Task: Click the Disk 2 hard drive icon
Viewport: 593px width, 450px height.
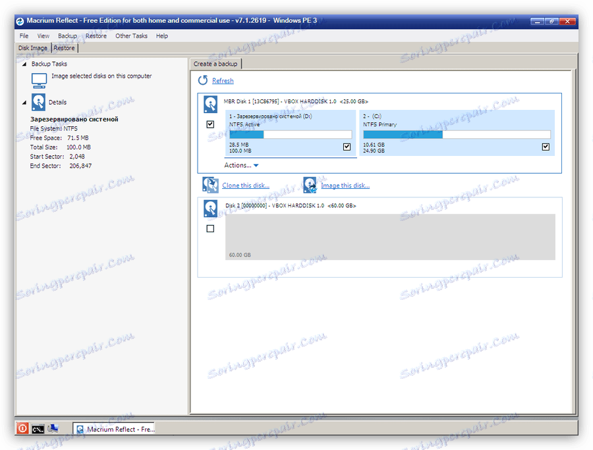Action: click(x=210, y=209)
